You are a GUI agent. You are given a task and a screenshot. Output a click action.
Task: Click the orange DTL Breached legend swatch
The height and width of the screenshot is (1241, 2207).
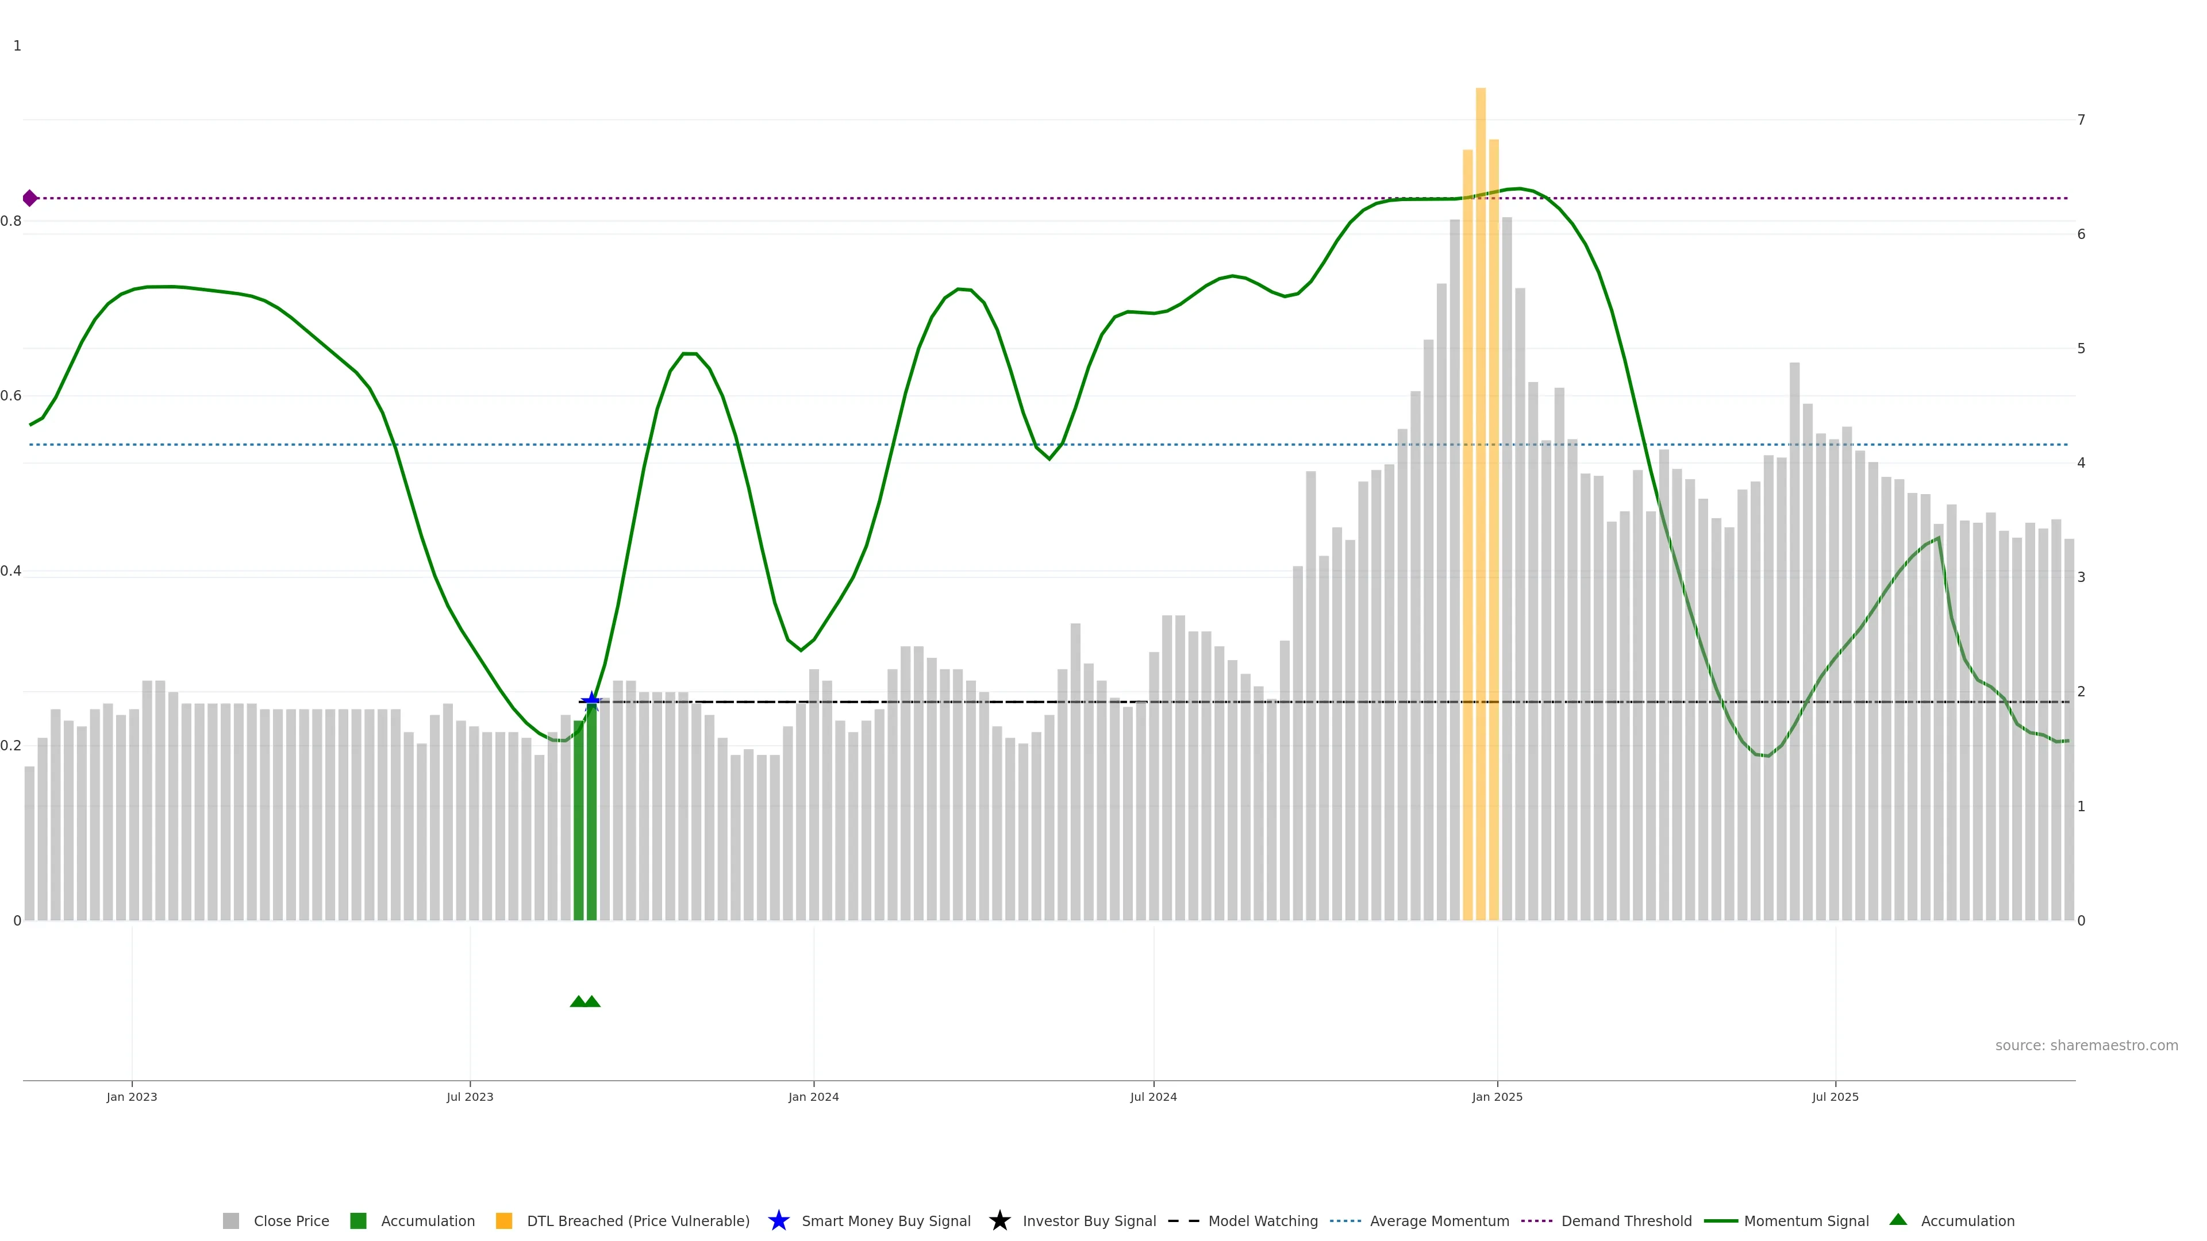504,1220
